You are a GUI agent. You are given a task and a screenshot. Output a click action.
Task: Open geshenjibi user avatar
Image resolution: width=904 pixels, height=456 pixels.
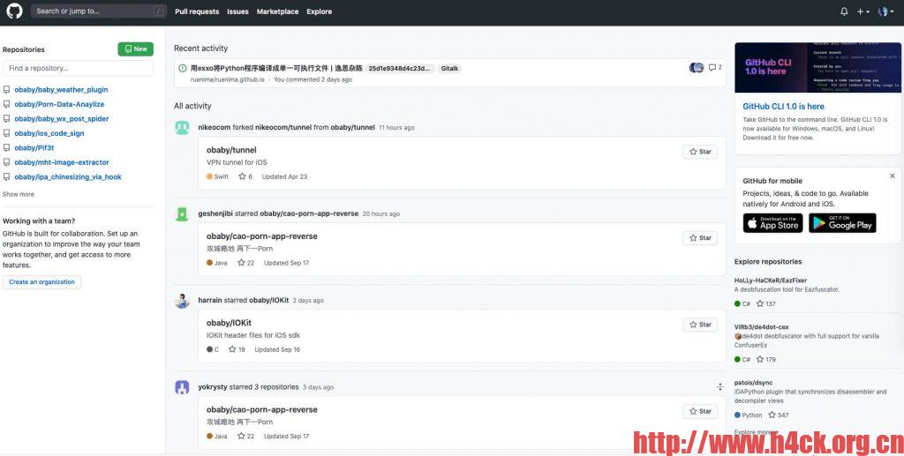pyautogui.click(x=182, y=214)
